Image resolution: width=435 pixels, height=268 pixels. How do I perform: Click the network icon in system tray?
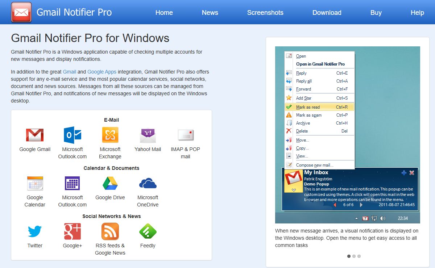click(374, 218)
